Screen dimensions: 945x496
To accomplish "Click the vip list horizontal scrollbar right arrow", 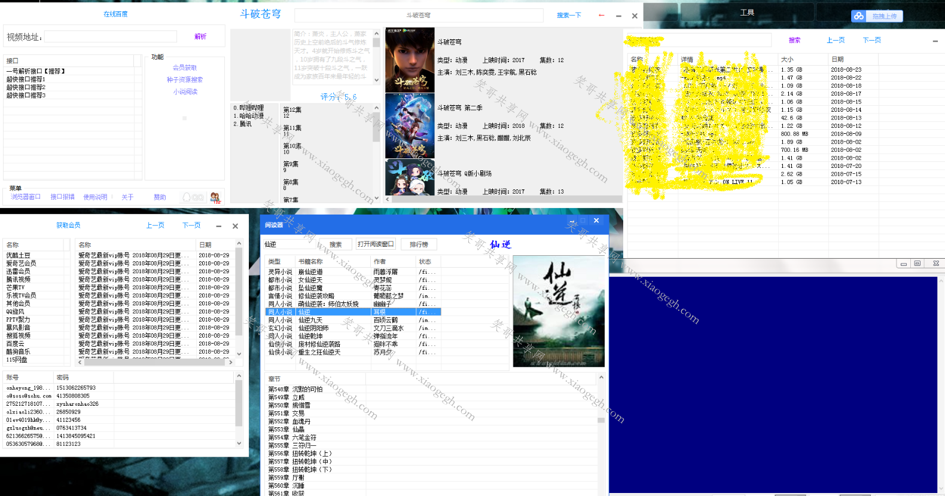I will (231, 362).
